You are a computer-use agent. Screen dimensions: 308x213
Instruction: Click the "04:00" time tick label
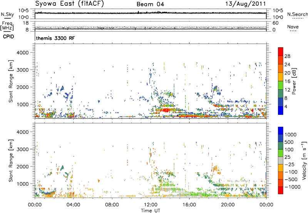(x=73, y=205)
